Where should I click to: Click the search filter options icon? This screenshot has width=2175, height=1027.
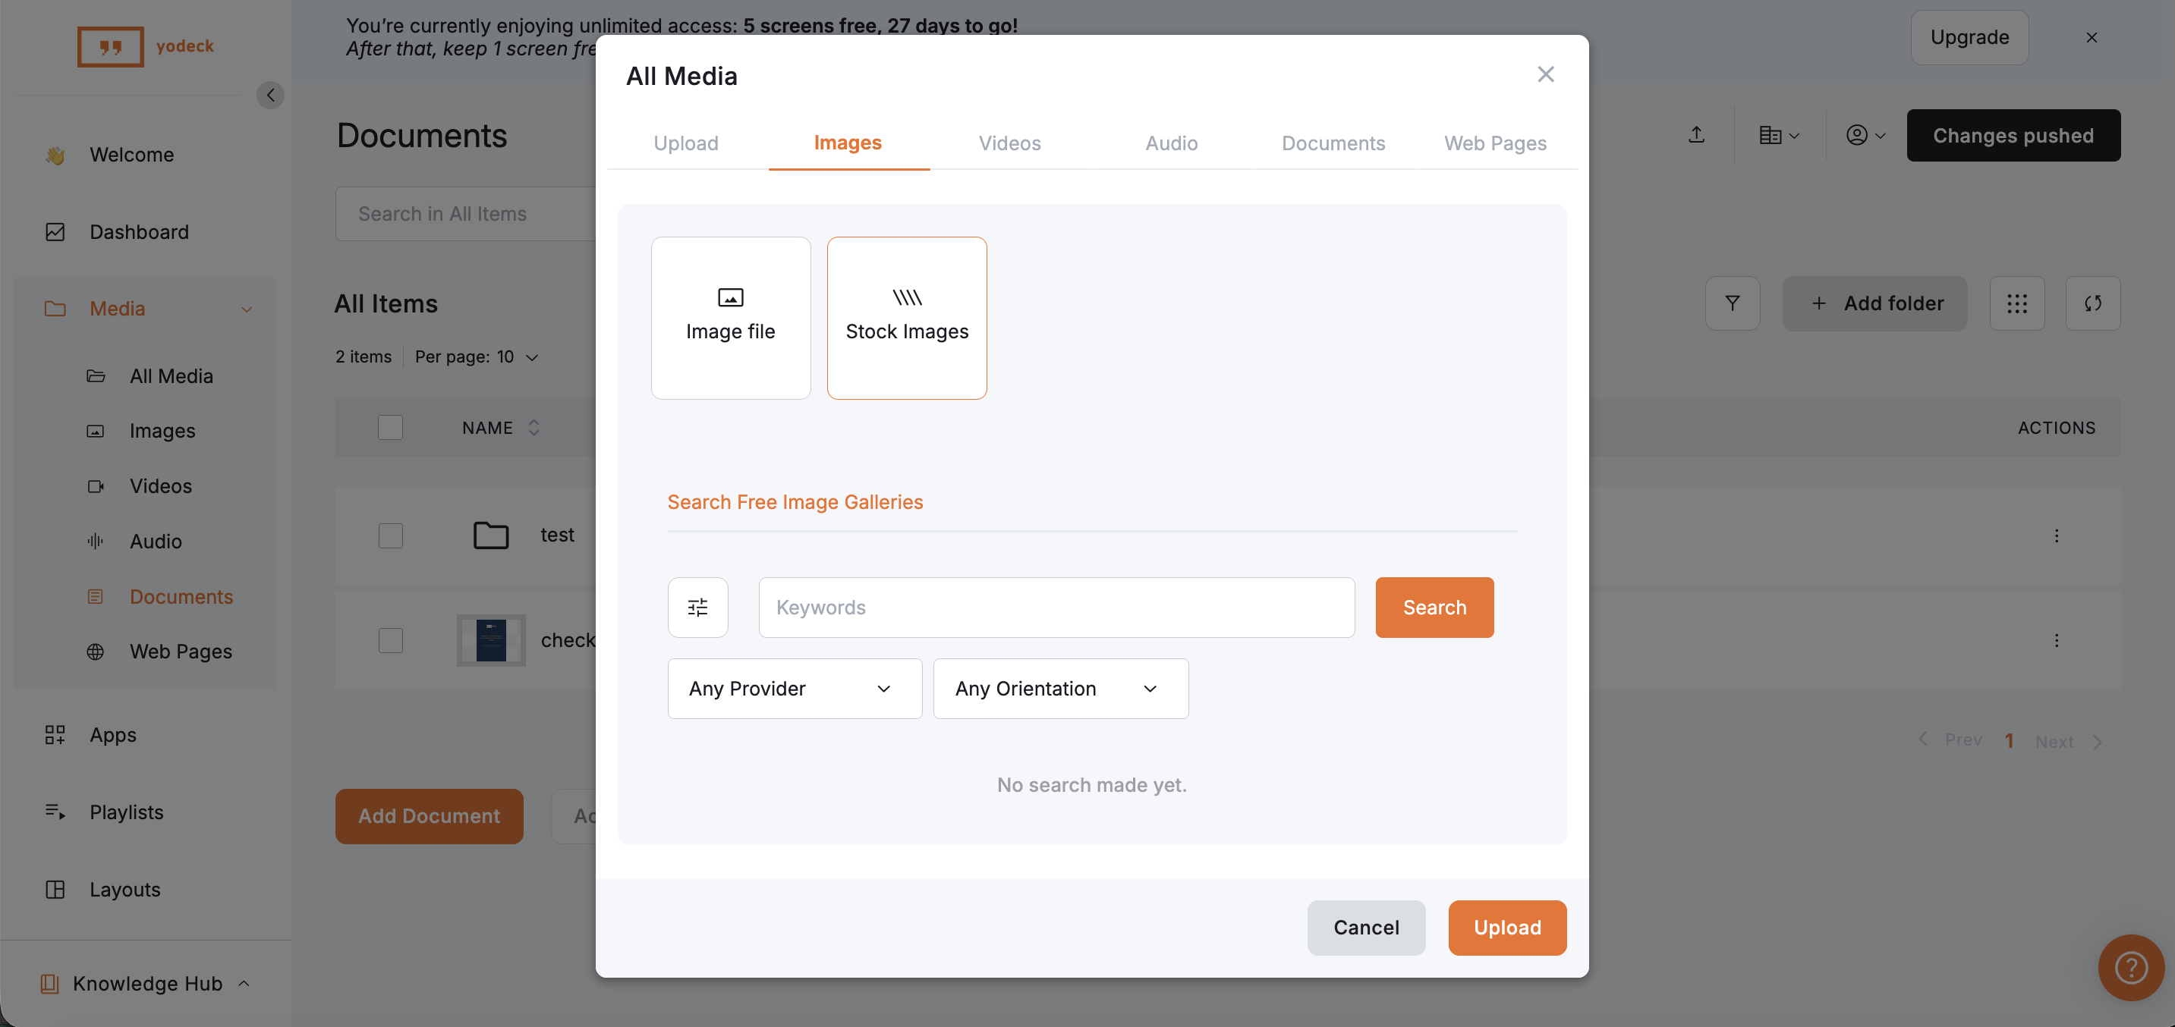(x=697, y=608)
